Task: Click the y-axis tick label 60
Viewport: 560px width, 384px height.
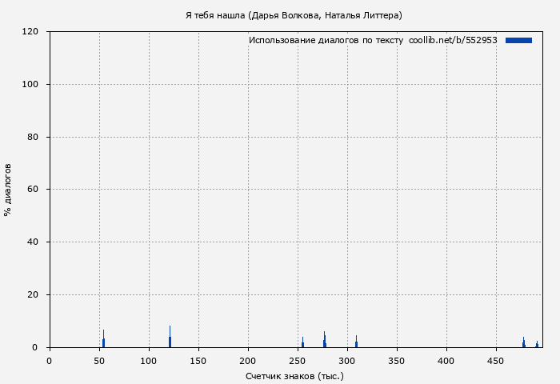Action: click(34, 190)
